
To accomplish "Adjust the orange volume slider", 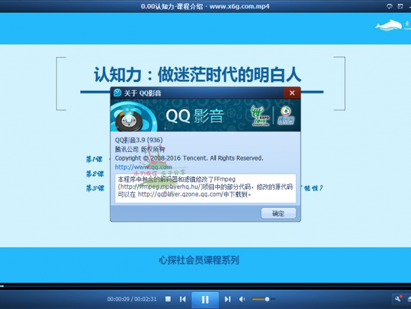I will tap(263, 299).
